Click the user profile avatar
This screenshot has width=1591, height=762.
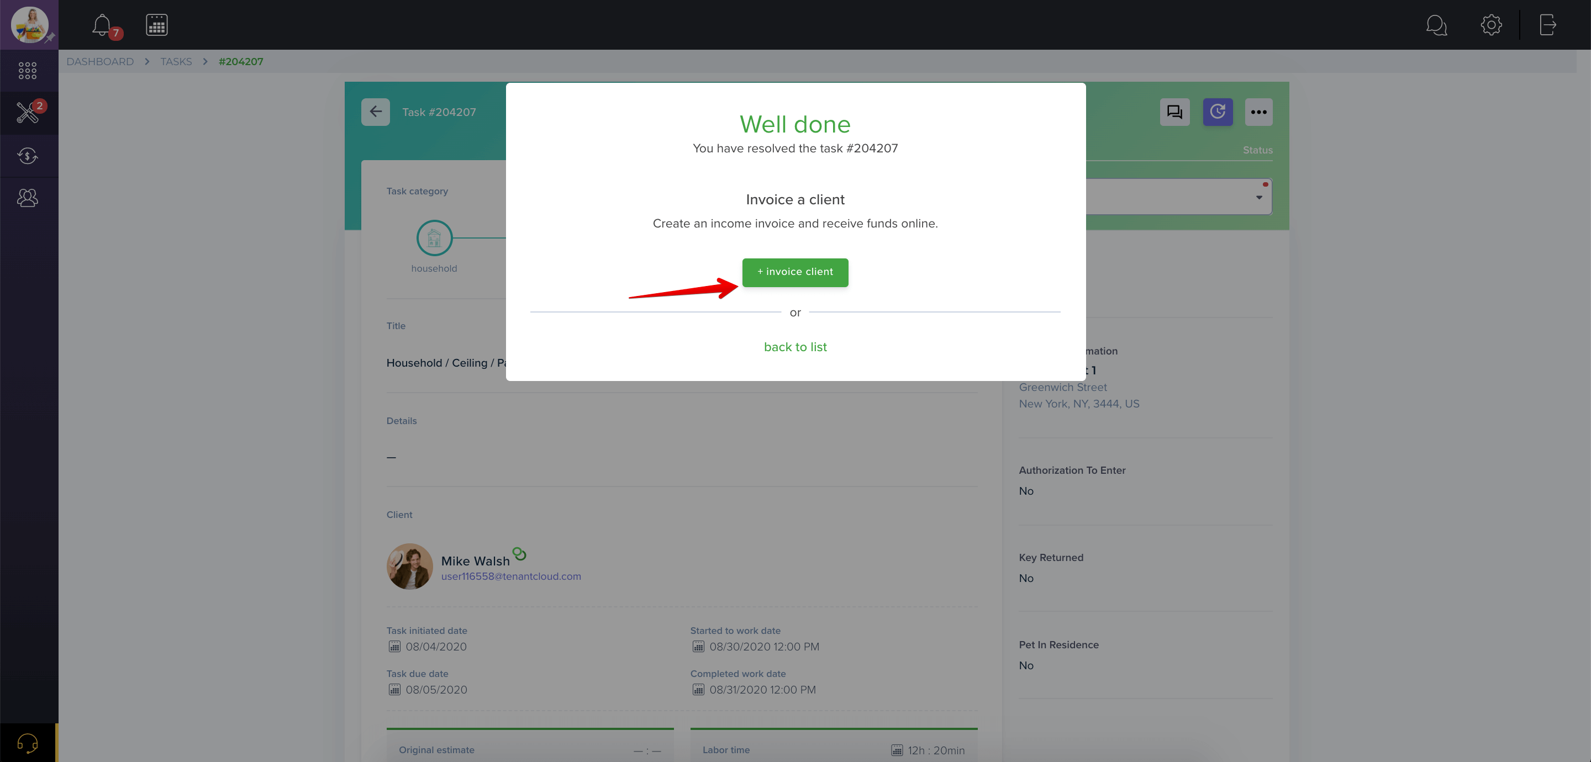29,25
